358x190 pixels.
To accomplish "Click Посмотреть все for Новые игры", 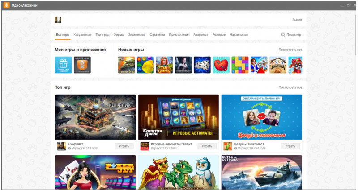I will pyautogui.click(x=290, y=50).
